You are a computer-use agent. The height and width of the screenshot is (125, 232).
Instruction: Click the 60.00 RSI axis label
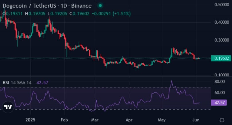click(220, 93)
